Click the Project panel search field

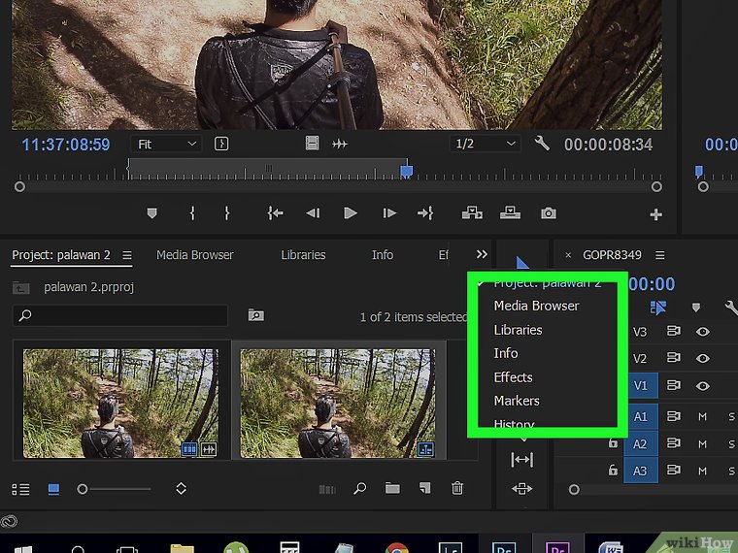click(x=121, y=315)
